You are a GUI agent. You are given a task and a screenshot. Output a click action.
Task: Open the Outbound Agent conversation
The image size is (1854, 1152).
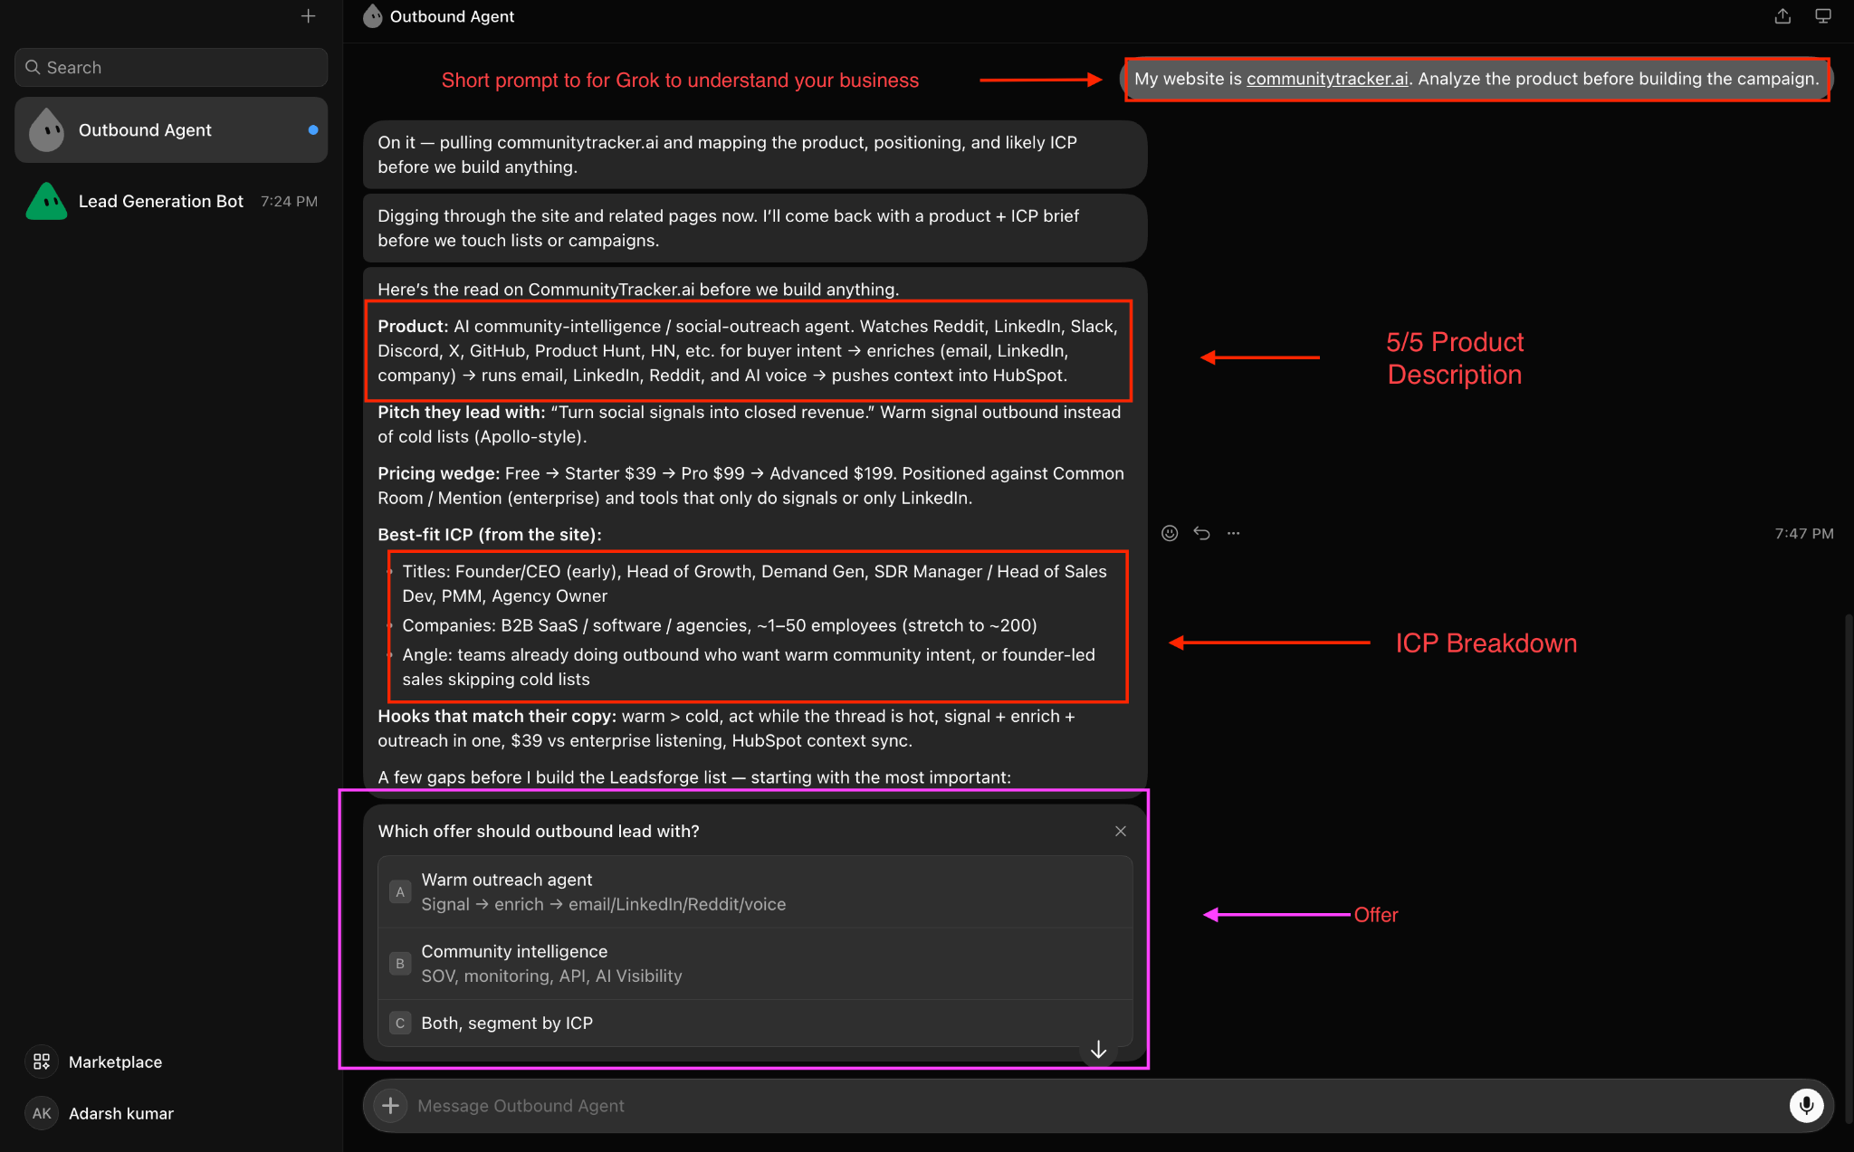pos(171,130)
